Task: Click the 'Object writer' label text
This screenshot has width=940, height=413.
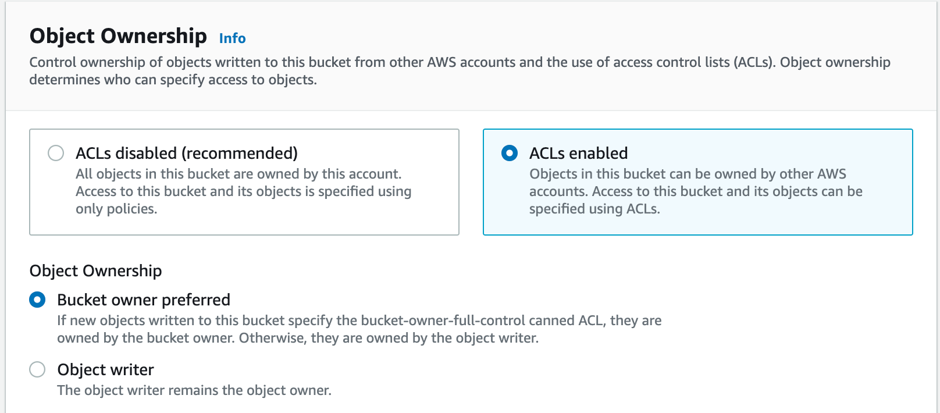Action: (x=105, y=369)
